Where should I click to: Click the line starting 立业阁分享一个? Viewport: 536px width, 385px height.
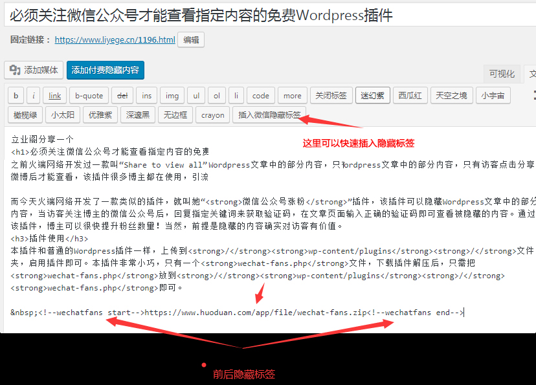tap(42, 139)
